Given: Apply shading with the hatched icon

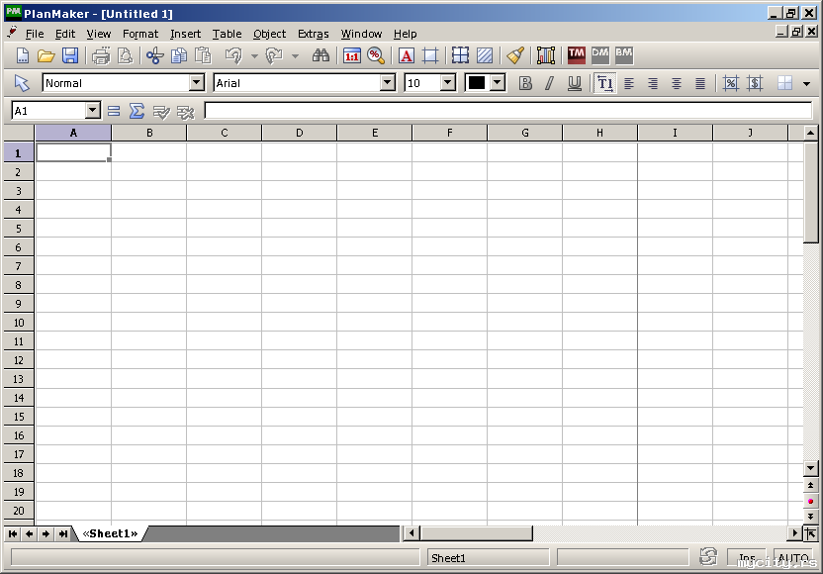Looking at the screenshot, I should pos(485,55).
